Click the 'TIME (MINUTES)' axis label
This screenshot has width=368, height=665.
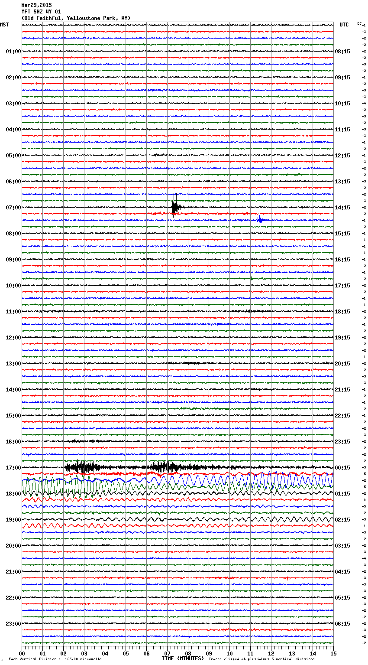183,658
